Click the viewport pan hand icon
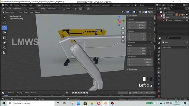Screen dimensions: 189x106 123,33
